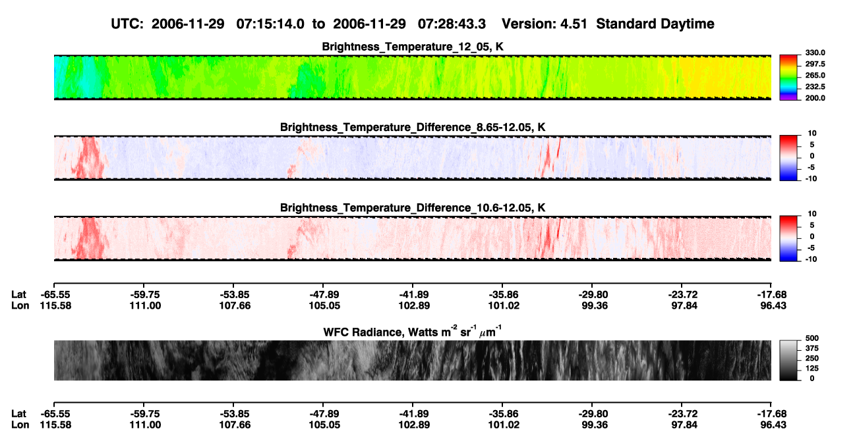Click the 200.0 color bar label
The height and width of the screenshot is (439, 857).
click(x=815, y=98)
